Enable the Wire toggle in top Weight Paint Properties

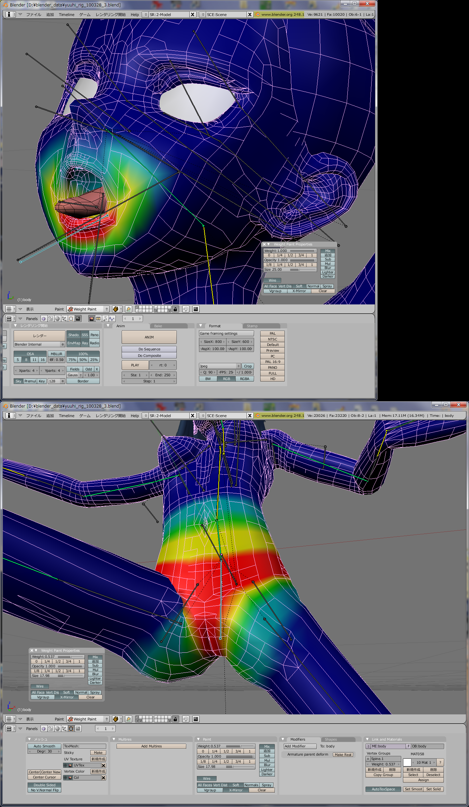pos(272,281)
